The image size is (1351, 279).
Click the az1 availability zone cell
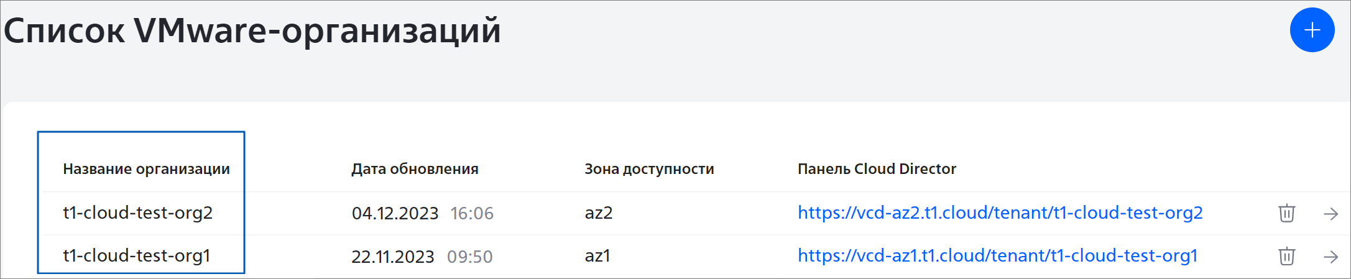pyautogui.click(x=597, y=256)
